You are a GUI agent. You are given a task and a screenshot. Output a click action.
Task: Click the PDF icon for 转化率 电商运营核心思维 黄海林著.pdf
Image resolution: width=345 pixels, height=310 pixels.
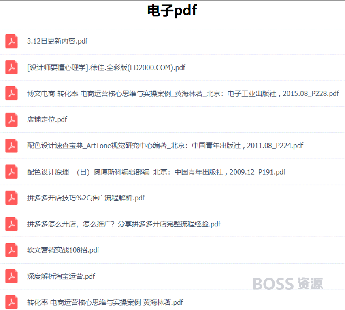click(x=11, y=302)
